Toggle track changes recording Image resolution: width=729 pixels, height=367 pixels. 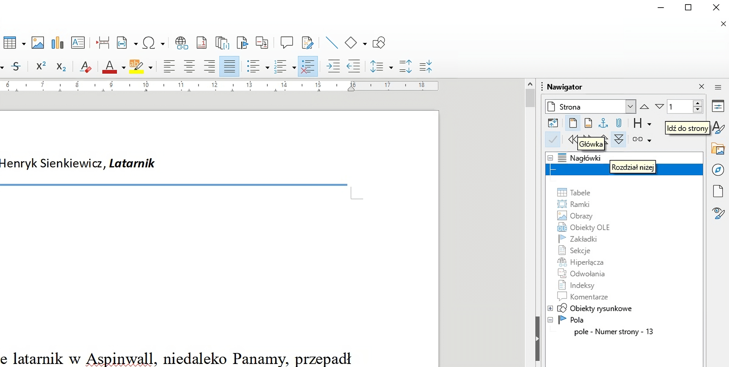tap(307, 43)
